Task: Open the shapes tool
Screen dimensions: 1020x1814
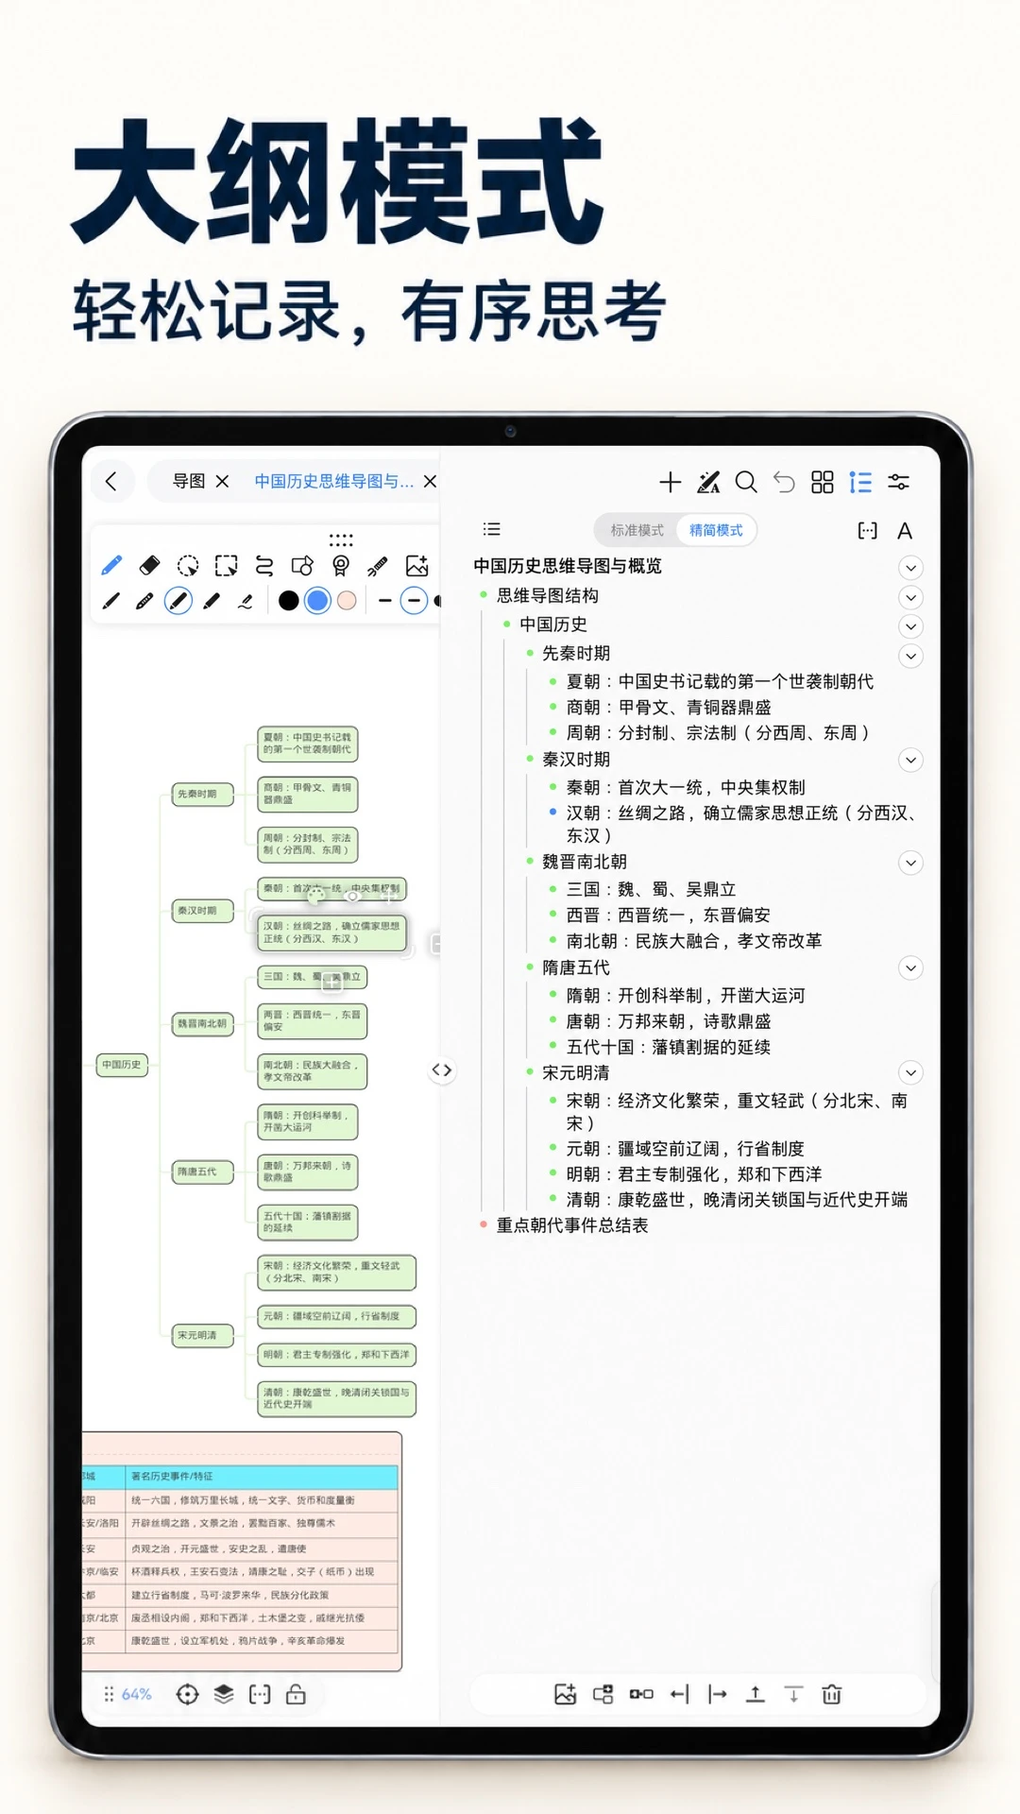Action: 302,565
